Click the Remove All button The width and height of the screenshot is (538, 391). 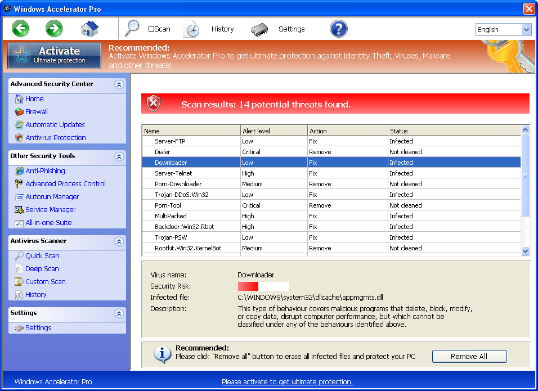(469, 356)
